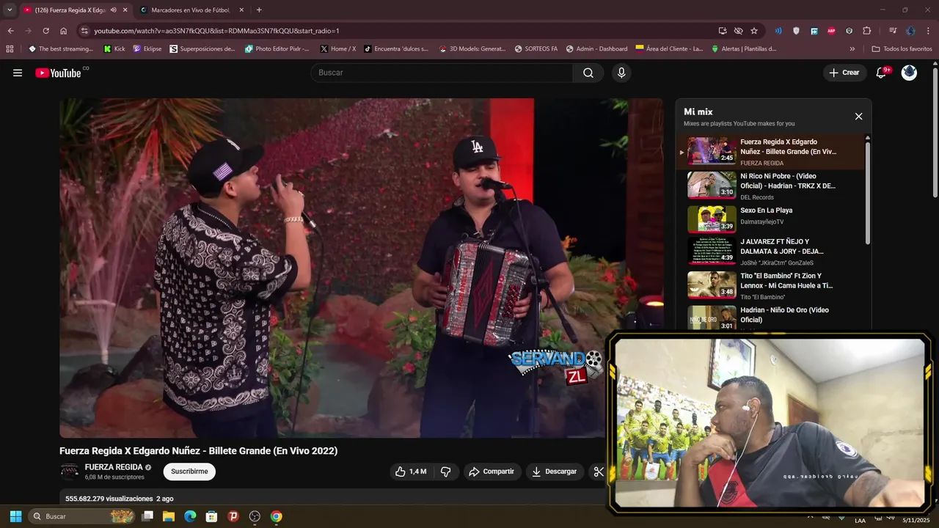This screenshot has height=528, width=939.
Task: Open the FUERZA REGIDA channel name
Action: pos(114,467)
